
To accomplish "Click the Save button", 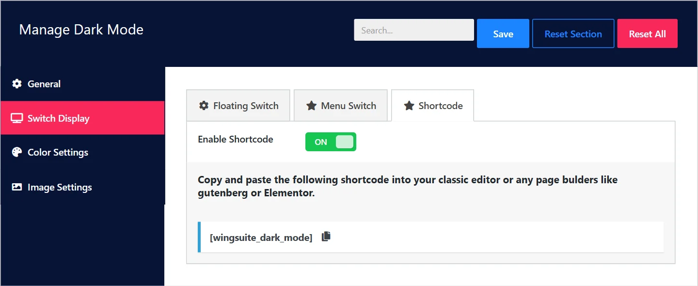I will (x=503, y=33).
